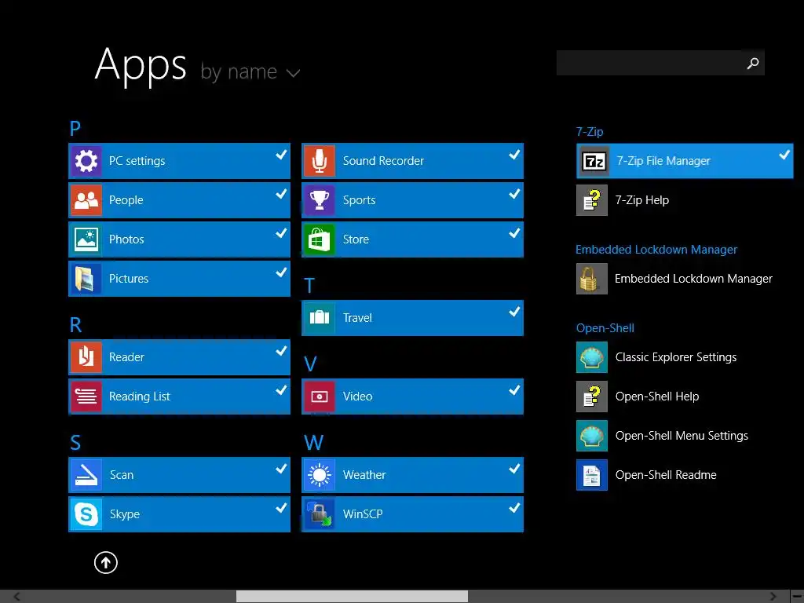Click the WinSCP lock icon
This screenshot has height=603, width=804.
pyautogui.click(x=320, y=513)
